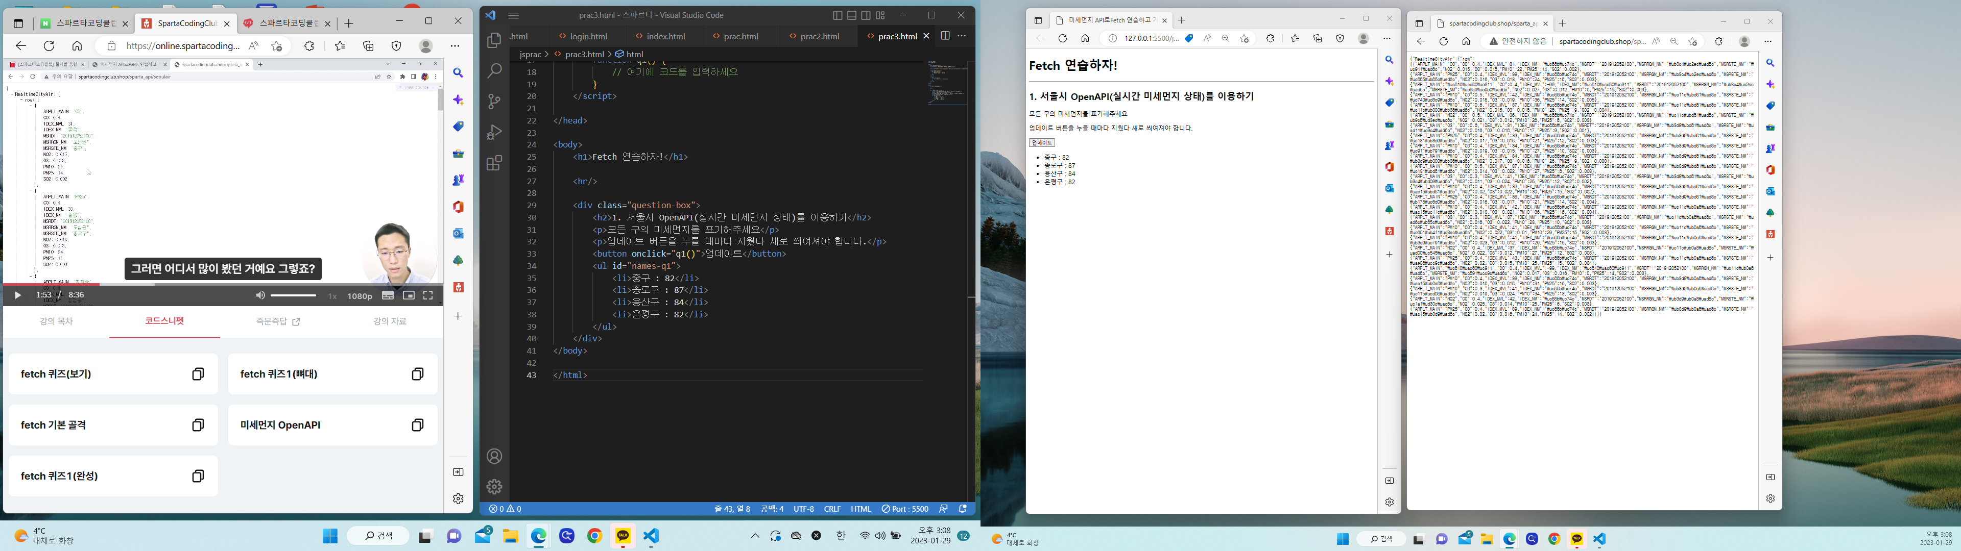Open the VS Code Manage gear menu
Image resolution: width=1961 pixels, height=551 pixels.
coord(494,487)
